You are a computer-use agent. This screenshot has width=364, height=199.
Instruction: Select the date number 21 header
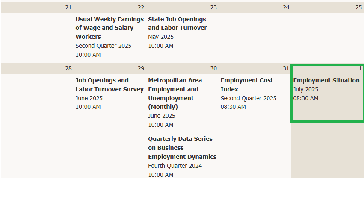coord(68,7)
